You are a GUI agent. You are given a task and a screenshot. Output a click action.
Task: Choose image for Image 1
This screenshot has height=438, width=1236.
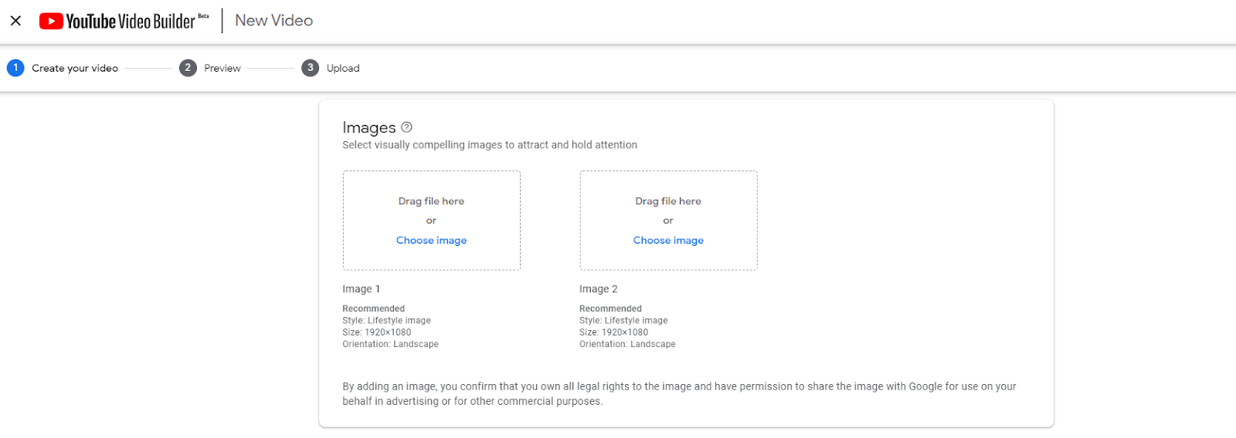(431, 241)
